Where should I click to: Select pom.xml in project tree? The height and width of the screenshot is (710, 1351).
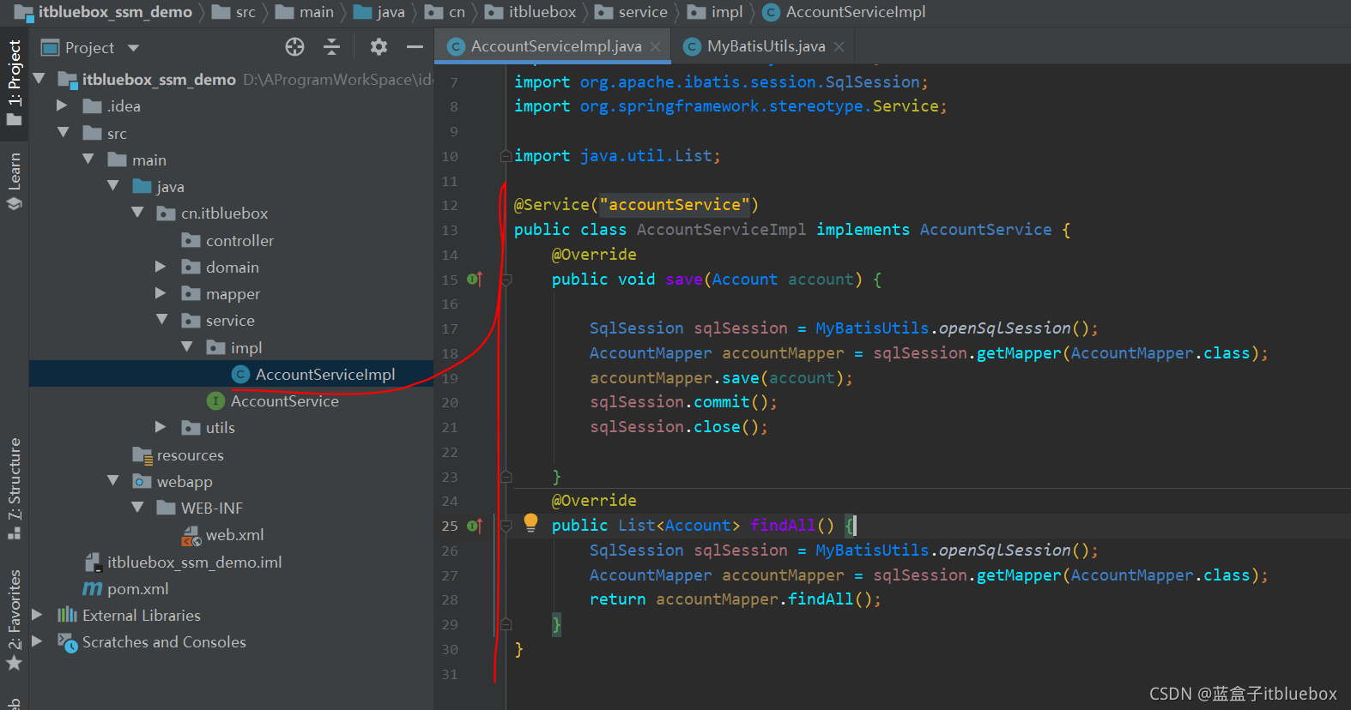pyautogui.click(x=137, y=589)
